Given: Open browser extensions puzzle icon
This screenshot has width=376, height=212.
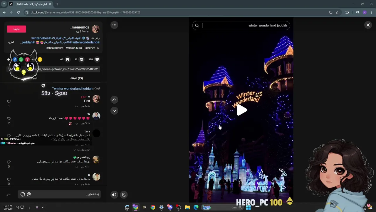Looking at the screenshot, I should pos(347,12).
